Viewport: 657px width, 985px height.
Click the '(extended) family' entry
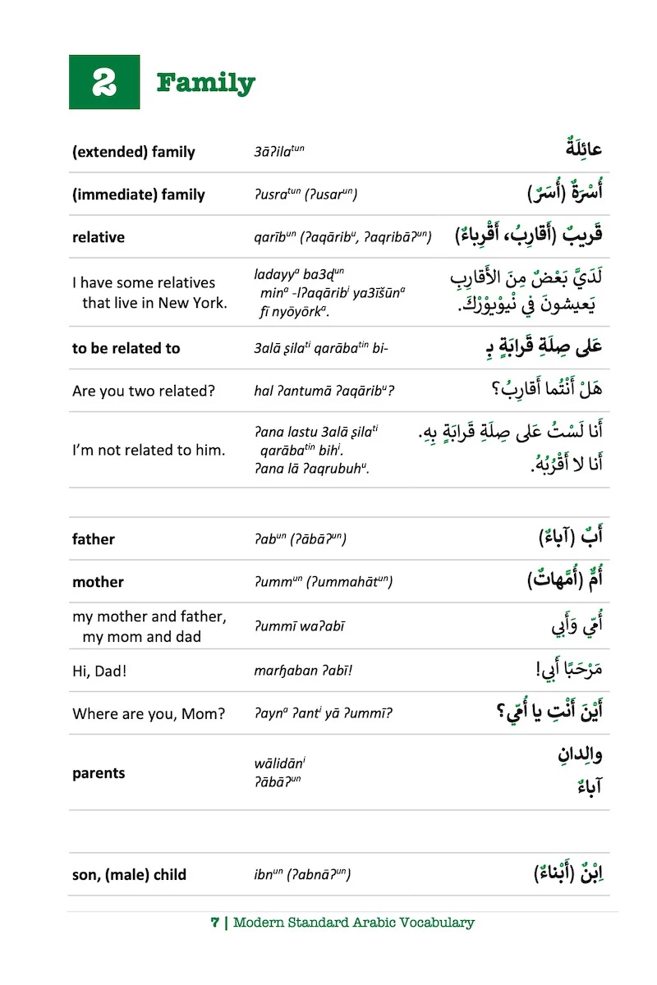point(134,152)
